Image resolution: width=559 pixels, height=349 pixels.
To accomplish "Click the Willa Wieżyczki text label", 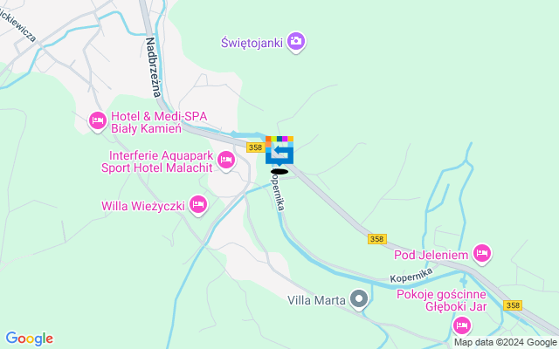I will click(x=143, y=206).
